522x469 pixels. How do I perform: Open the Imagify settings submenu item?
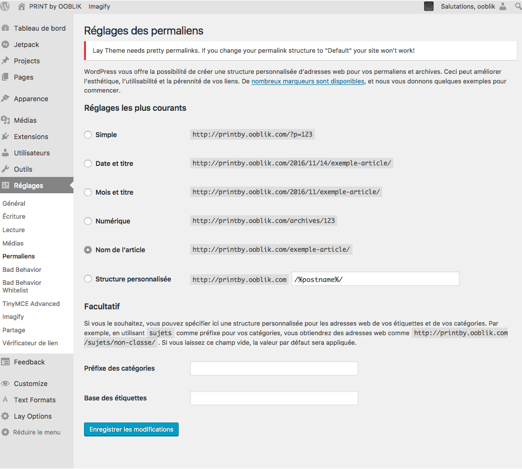13,317
